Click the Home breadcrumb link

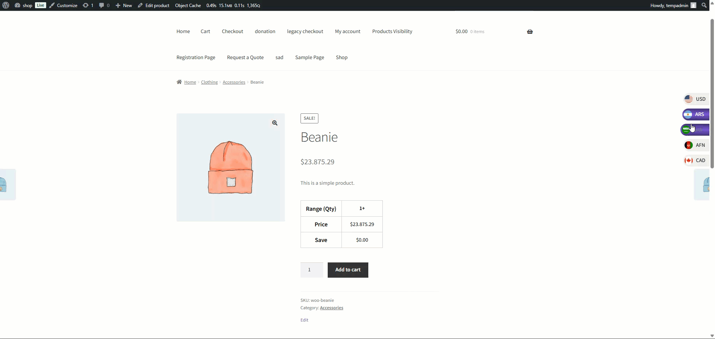(x=190, y=82)
